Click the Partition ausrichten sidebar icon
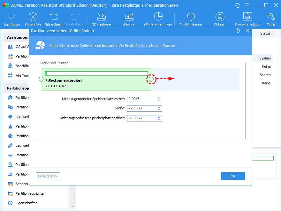Screen dimensions: 281x211 [x=10, y=193]
